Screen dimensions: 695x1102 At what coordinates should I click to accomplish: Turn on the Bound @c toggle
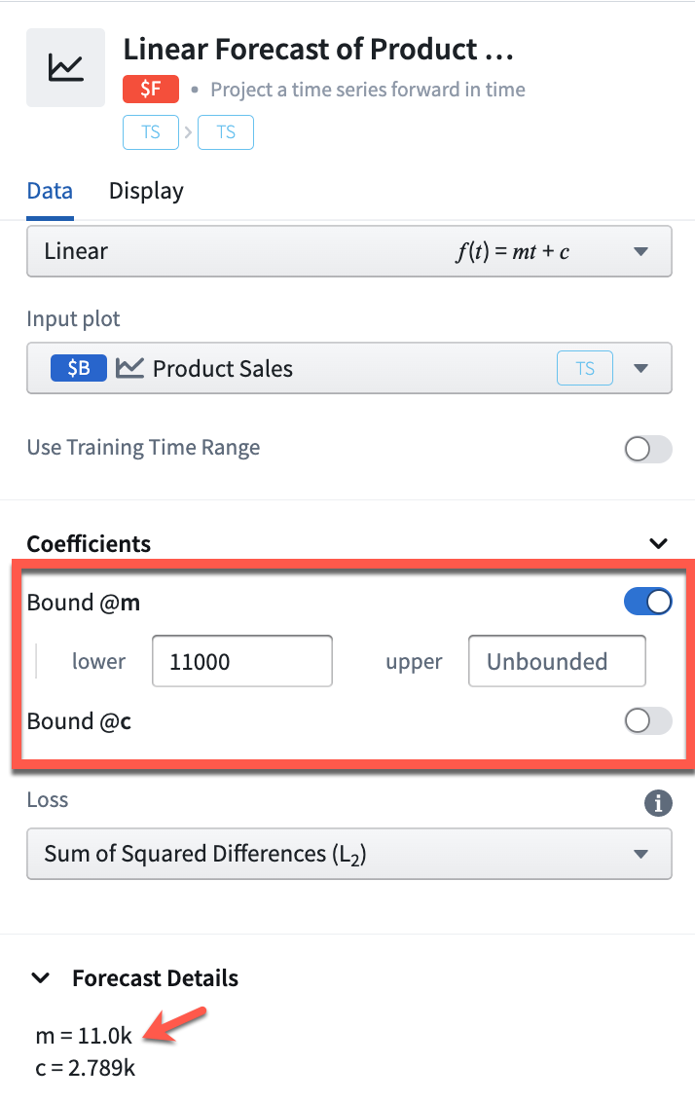point(648,720)
